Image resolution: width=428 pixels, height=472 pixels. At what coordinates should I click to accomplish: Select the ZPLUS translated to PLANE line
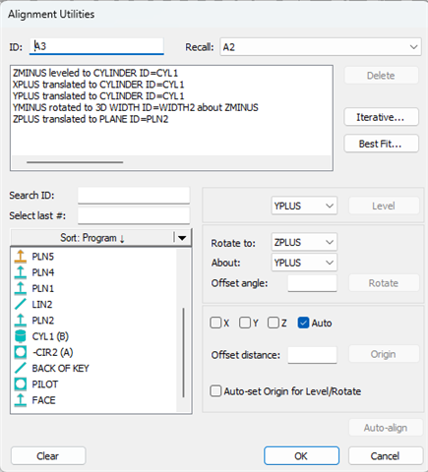(x=91, y=119)
